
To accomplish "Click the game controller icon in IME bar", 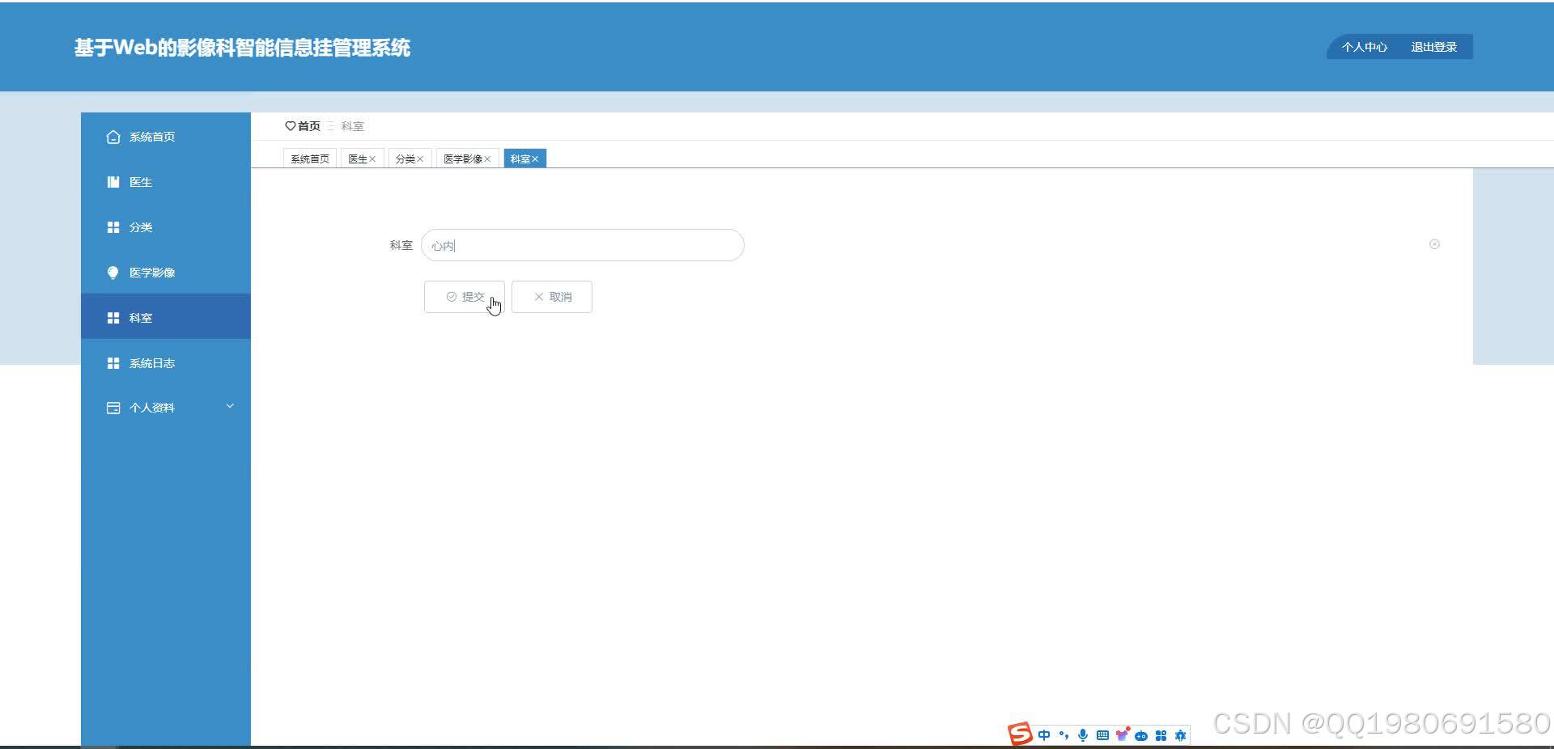I will [x=1141, y=736].
